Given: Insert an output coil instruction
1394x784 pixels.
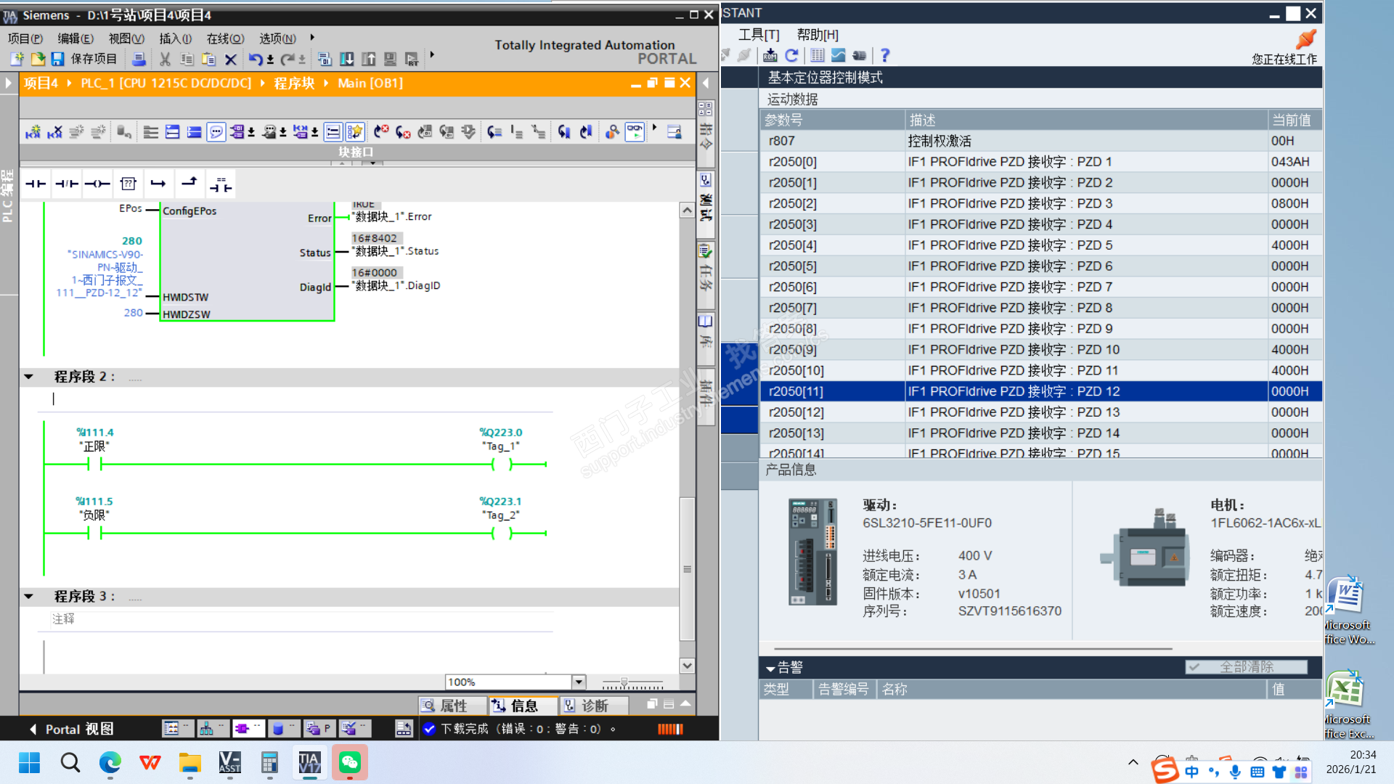Looking at the screenshot, I should [97, 184].
